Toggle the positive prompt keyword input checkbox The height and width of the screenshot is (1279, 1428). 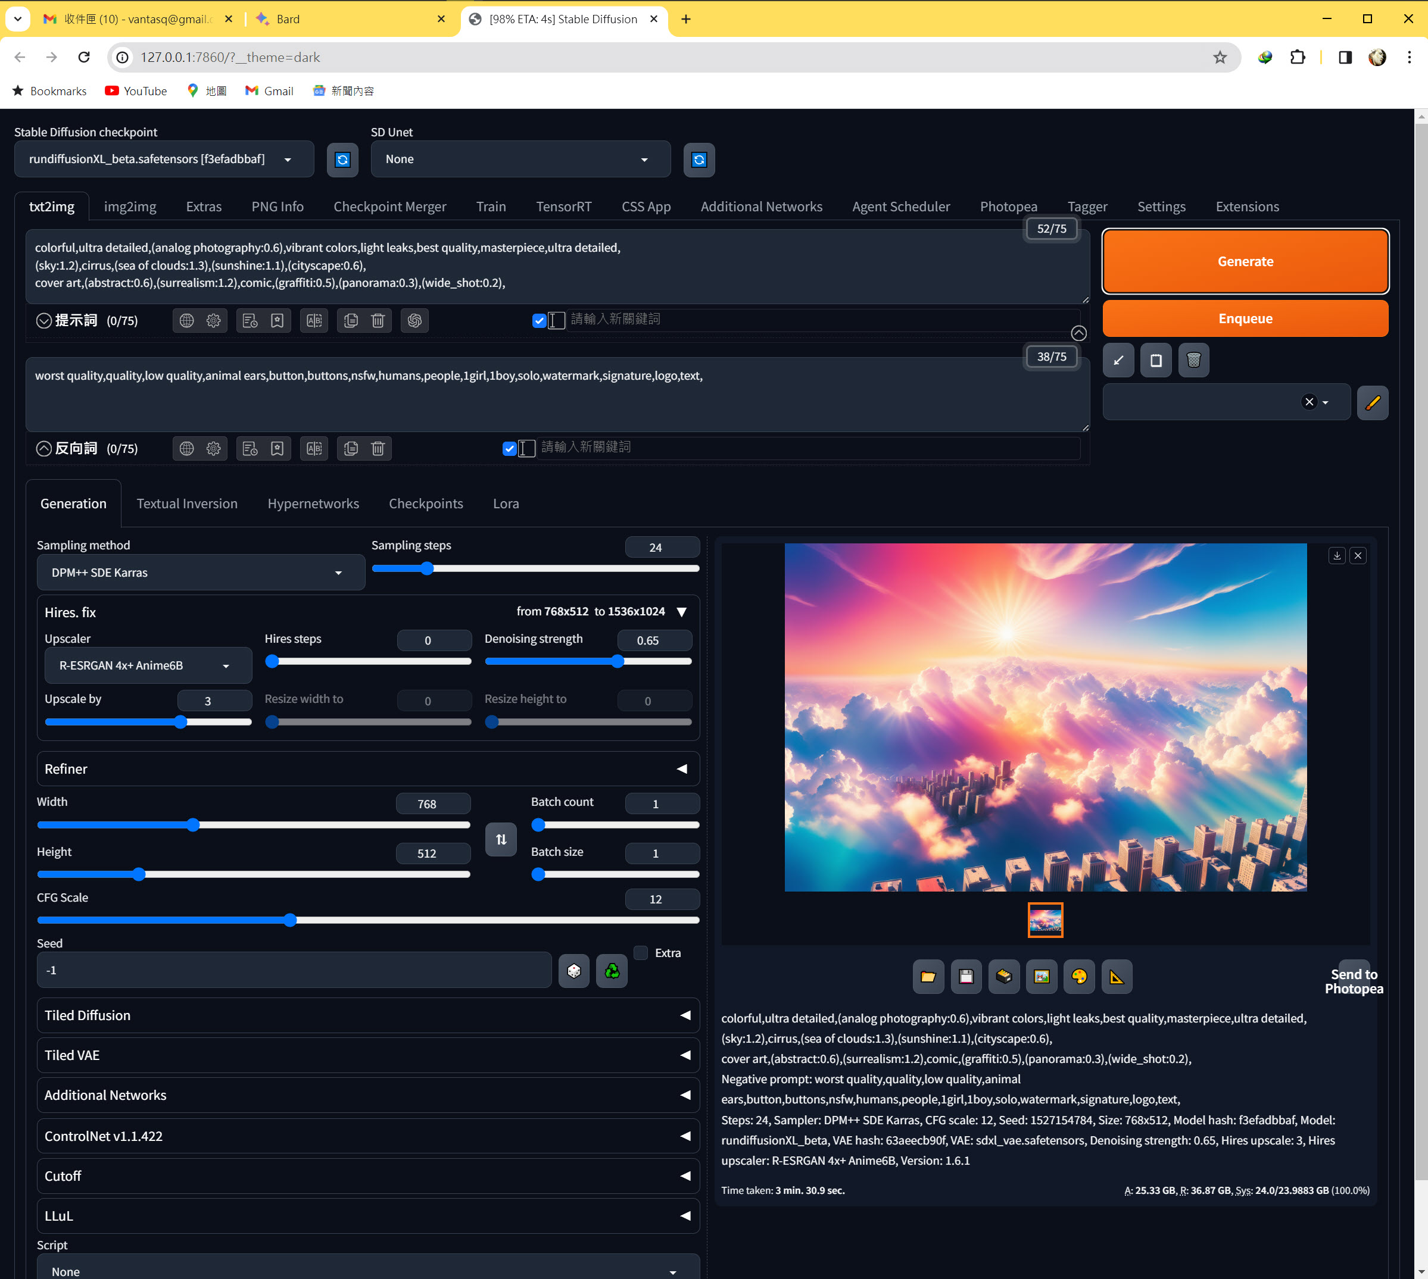coord(540,320)
